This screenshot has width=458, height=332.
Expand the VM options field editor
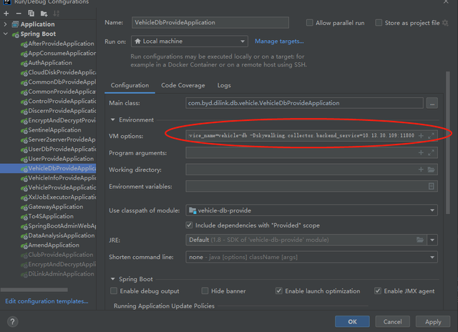coord(431,135)
